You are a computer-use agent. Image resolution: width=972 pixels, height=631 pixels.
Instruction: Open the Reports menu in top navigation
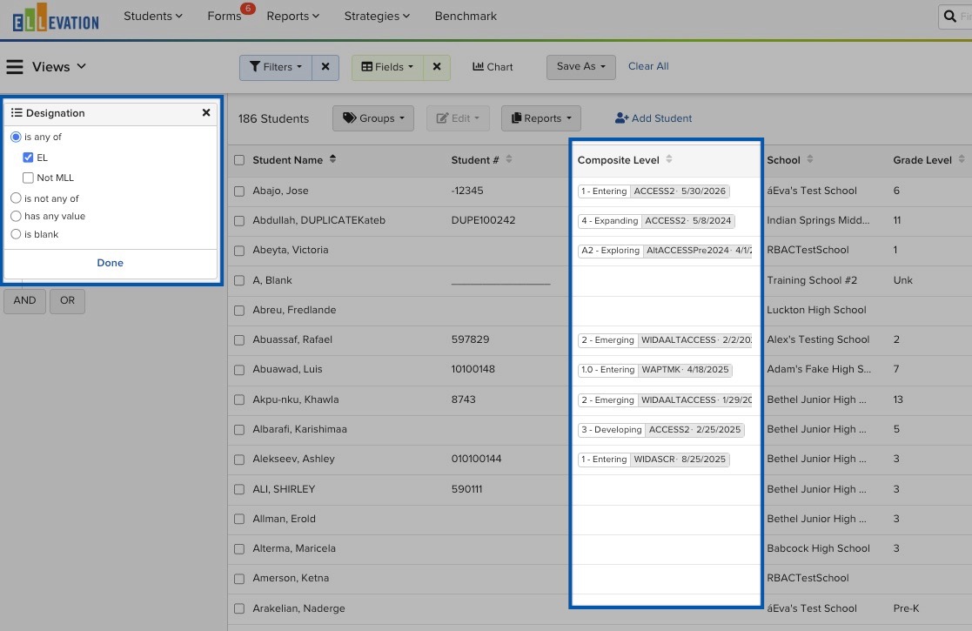pyautogui.click(x=292, y=17)
